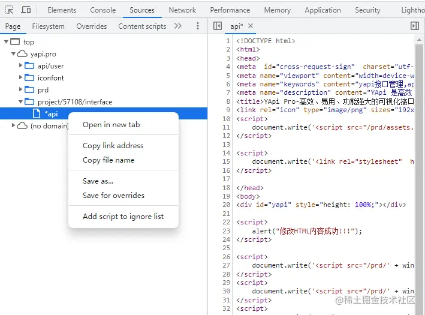
Task: Click the yapi.pro cloud icon
Action: pos(22,54)
